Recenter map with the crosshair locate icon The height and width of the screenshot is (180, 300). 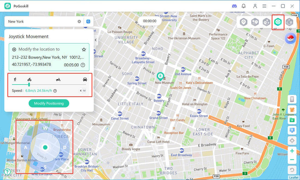click(x=292, y=141)
